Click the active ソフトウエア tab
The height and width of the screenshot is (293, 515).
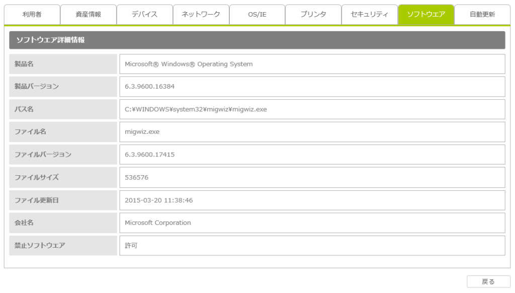click(426, 15)
